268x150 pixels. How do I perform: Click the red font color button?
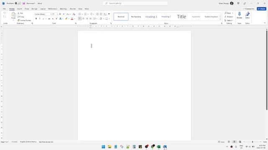(72, 18)
